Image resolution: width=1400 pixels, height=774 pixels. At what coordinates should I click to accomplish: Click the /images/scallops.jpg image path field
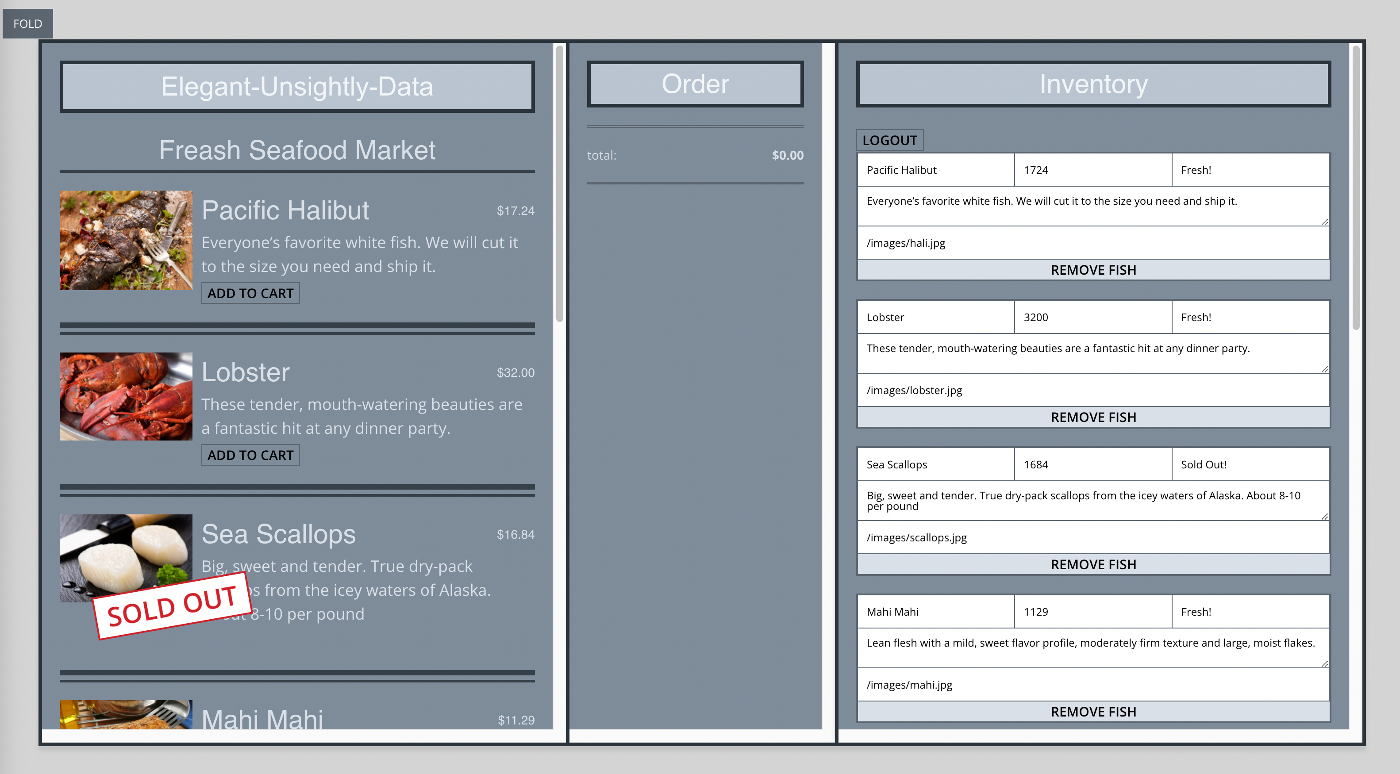1093,538
